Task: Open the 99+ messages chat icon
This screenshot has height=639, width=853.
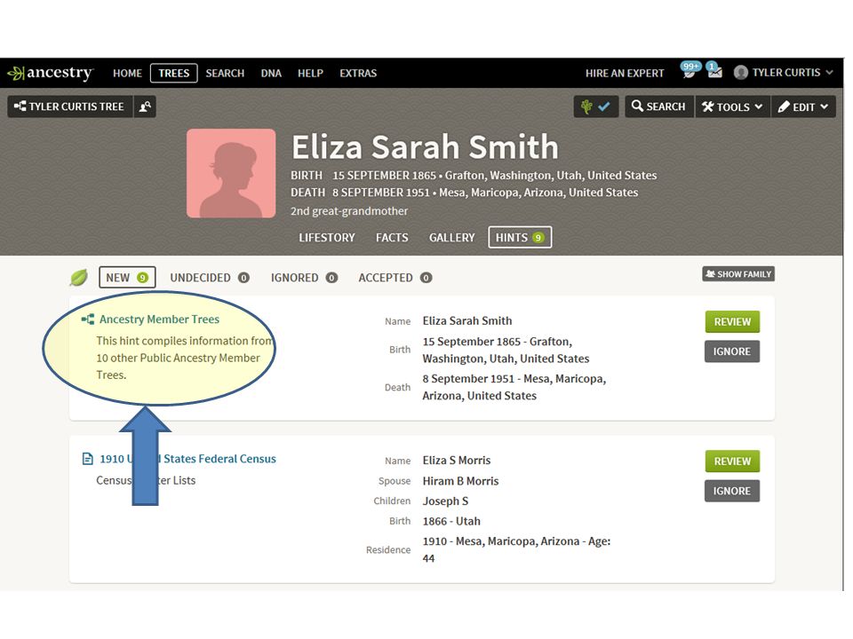Action: coord(690,71)
